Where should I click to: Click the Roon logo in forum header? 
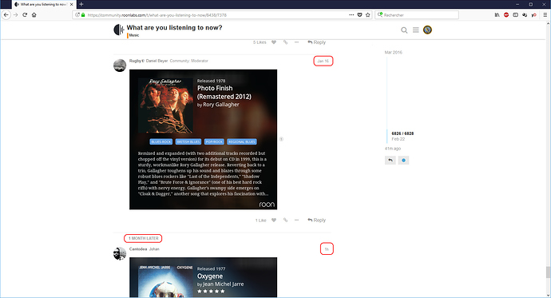119,30
